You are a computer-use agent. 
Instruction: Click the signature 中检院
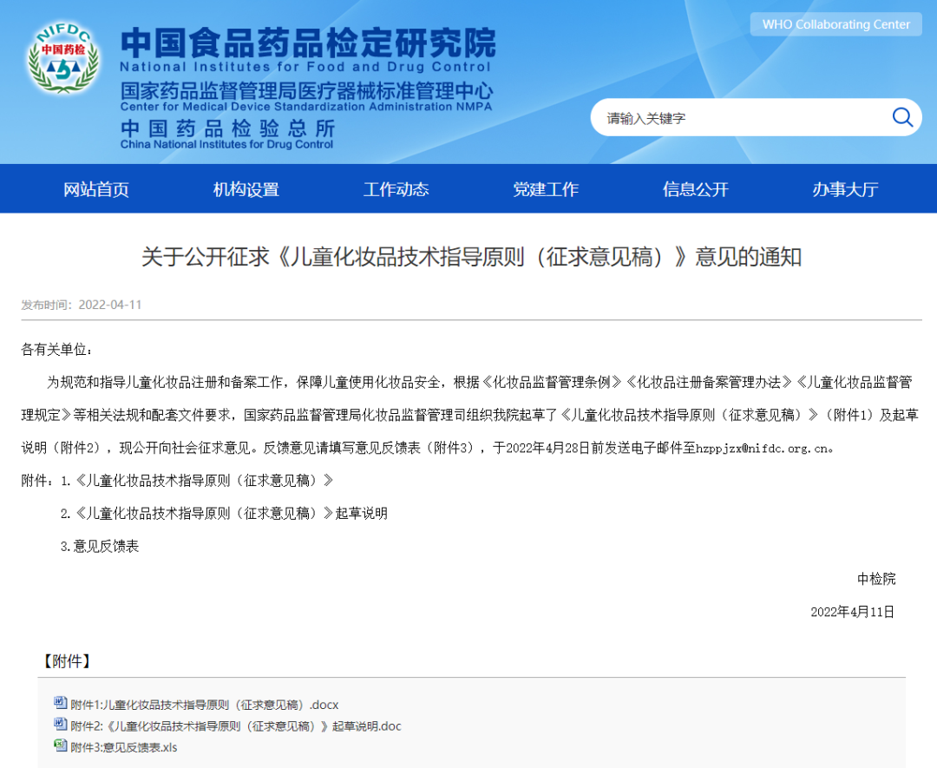[876, 579]
